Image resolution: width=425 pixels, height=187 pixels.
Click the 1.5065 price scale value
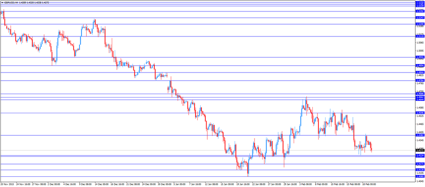(420, 43)
